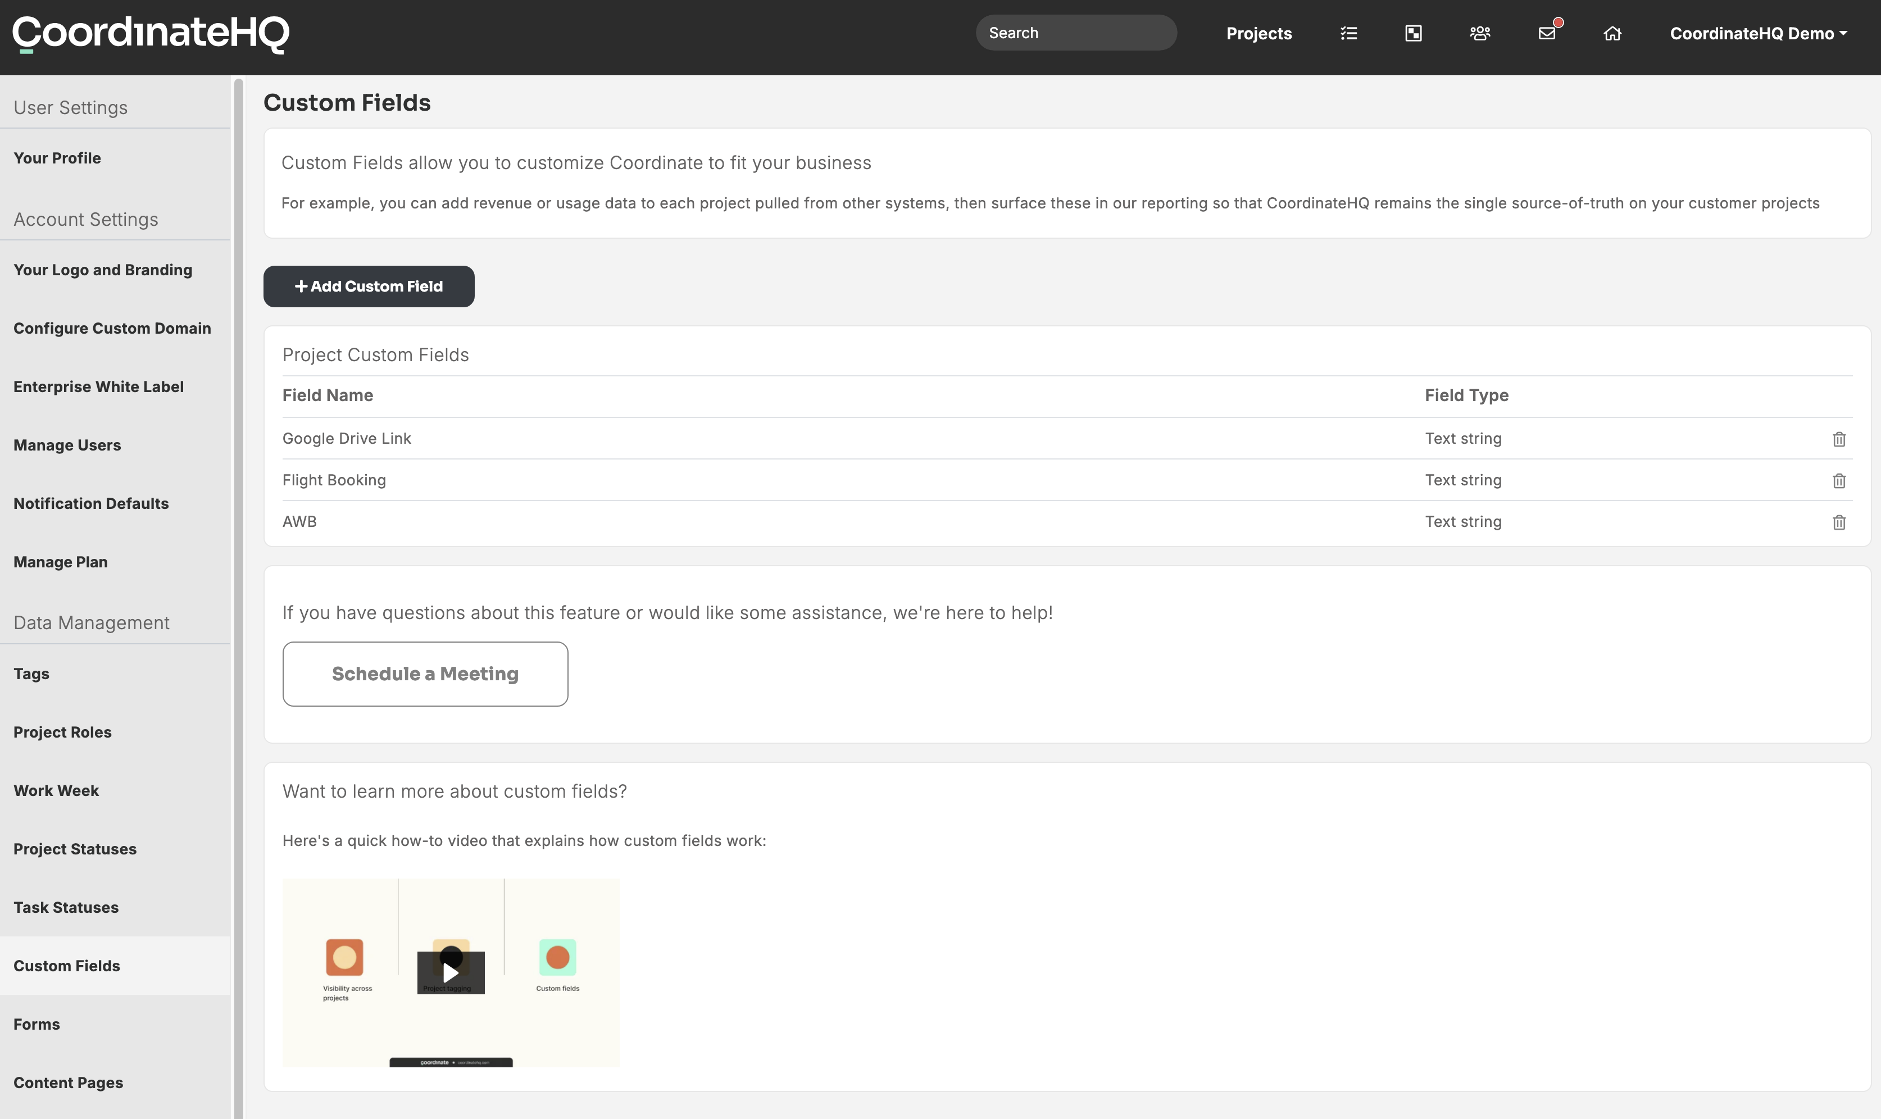Go to home via house icon
1881x1119 pixels.
1612,33
